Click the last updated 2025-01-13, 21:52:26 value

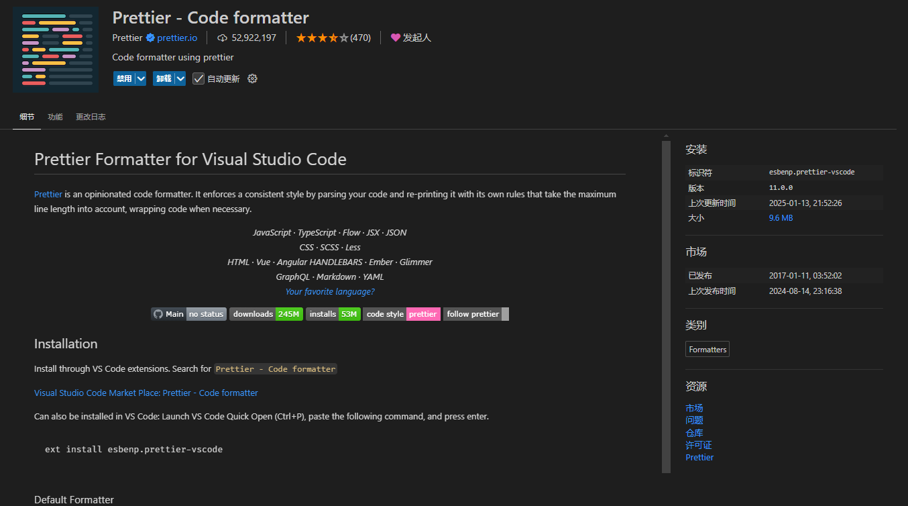pos(805,203)
